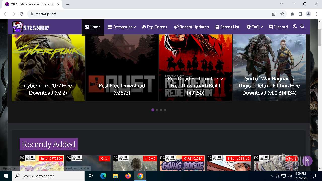Viewport: 322px width, 181px height.
Task: Bookmark this tab star icon
Action: (x=282, y=14)
